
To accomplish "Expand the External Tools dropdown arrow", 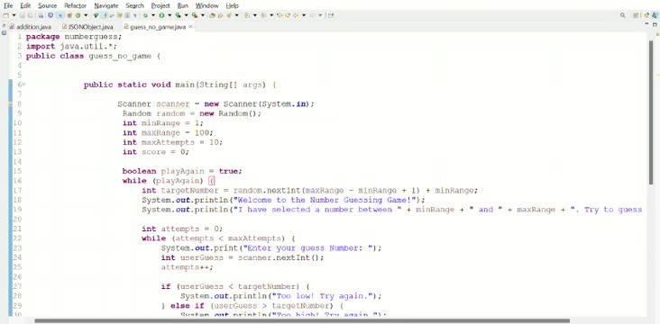I will pos(203,15).
